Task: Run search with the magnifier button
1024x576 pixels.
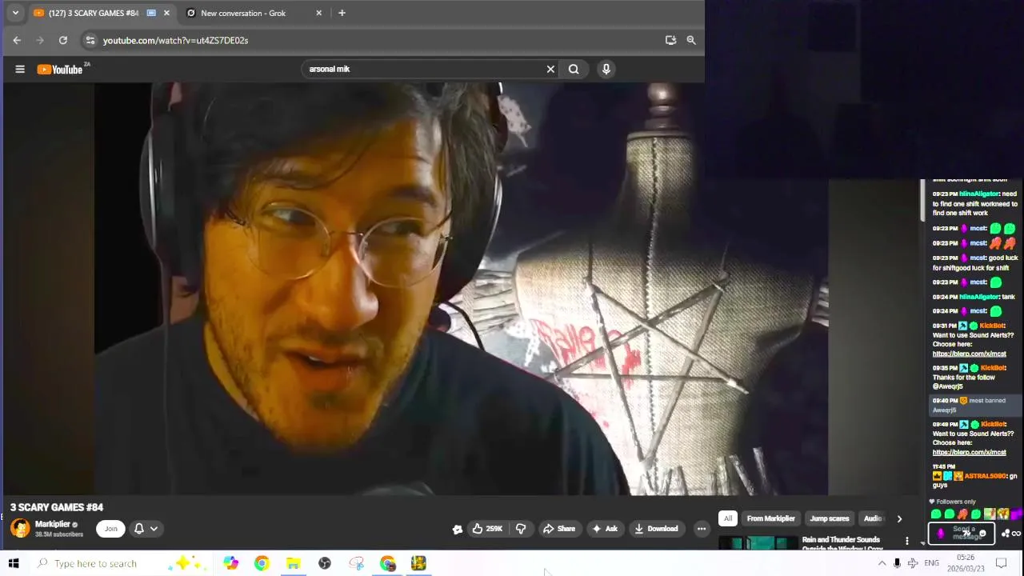Action: pos(574,69)
